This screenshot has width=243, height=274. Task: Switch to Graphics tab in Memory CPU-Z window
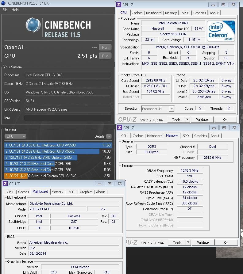tap(200, 136)
